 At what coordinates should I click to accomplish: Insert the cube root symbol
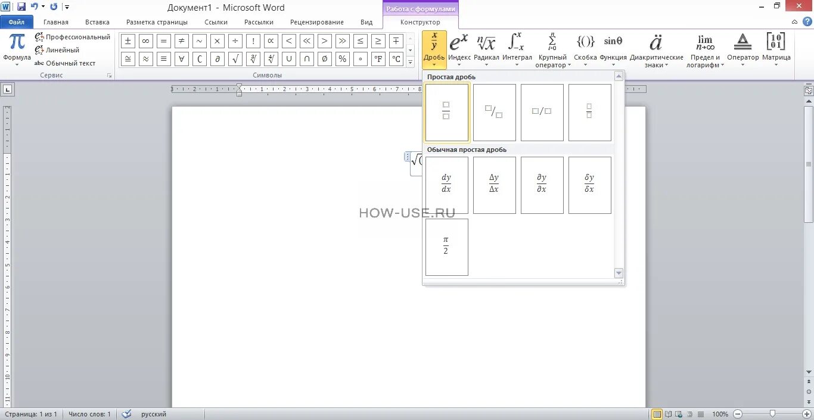253,59
